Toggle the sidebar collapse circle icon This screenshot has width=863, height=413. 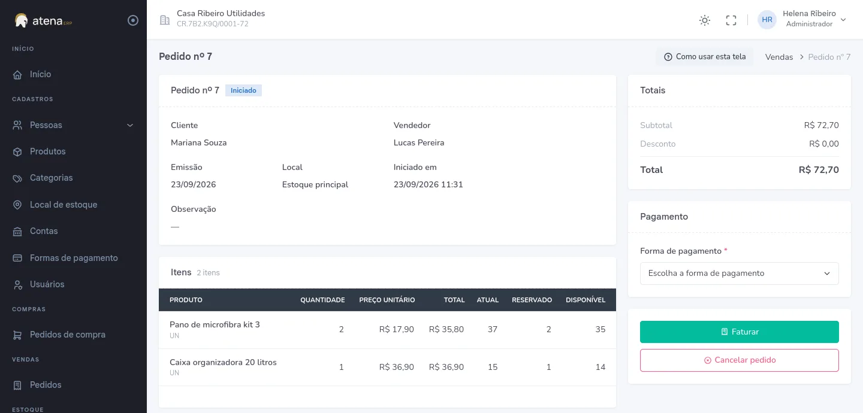point(133,20)
